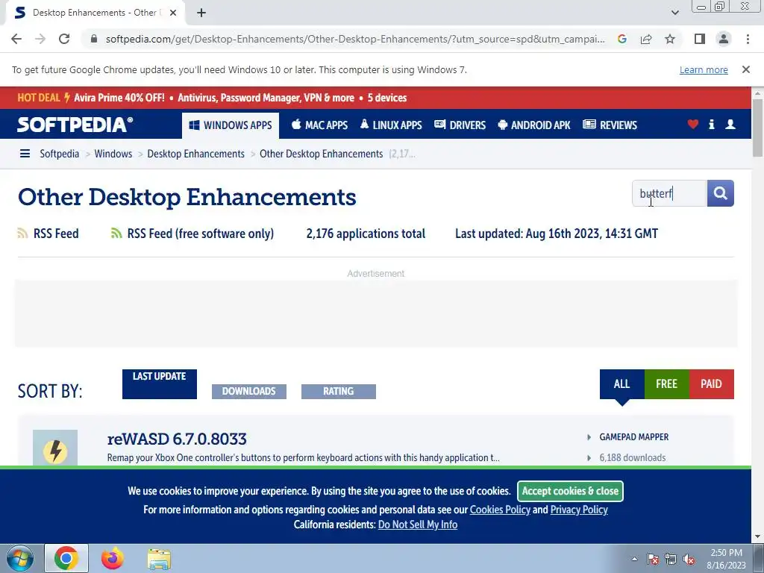
Task: Follow the Softpedia breadcrumb link
Action: click(x=60, y=154)
